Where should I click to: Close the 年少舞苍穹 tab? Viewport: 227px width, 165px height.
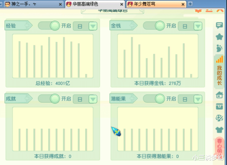[x=183, y=4]
